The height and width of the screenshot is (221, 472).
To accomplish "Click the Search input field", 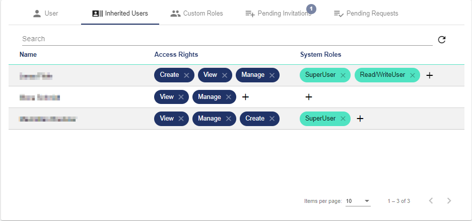I will pyautogui.click(x=227, y=39).
